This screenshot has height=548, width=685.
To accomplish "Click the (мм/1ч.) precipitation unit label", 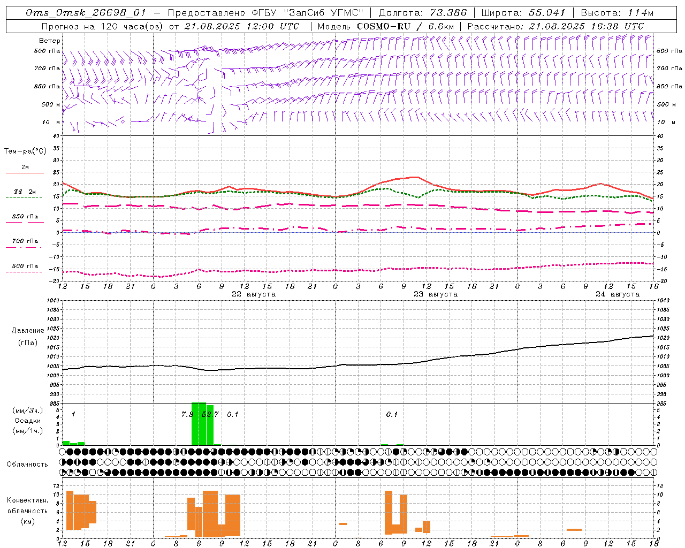I will point(28,431).
